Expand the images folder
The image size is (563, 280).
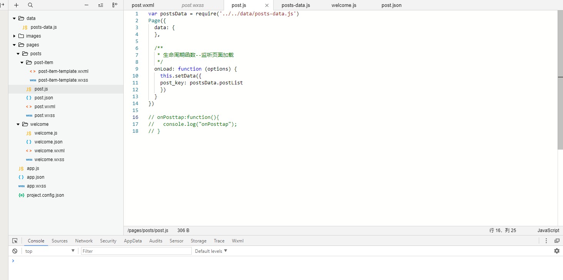(x=14, y=36)
